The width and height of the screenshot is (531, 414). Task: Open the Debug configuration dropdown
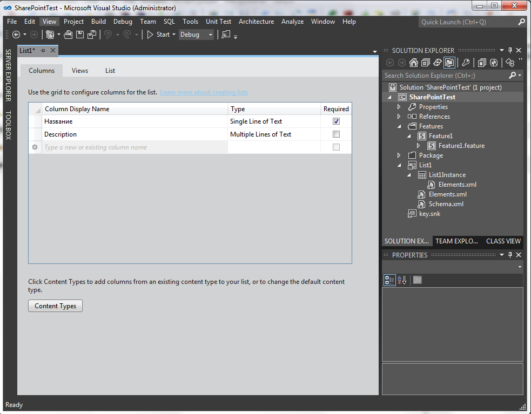[x=211, y=34]
